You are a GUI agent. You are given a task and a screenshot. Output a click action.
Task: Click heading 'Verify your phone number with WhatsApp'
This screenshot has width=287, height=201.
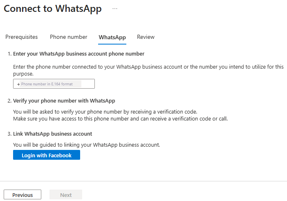[x=64, y=101]
